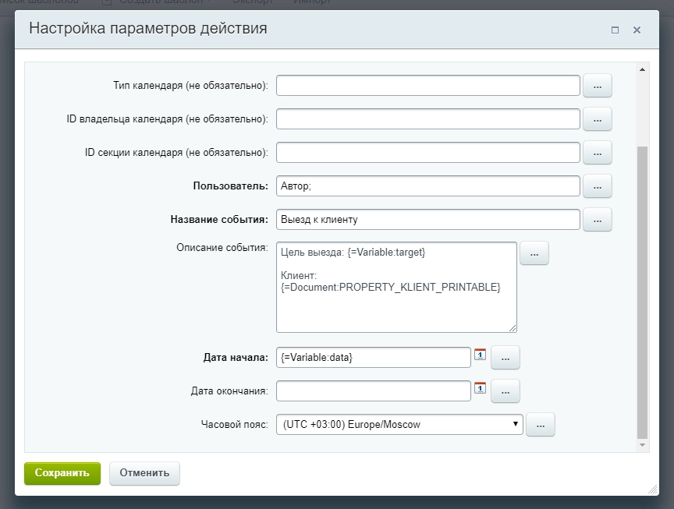Screen dimensions: 674x509
Task: Open insert-value dialog for "Название события" field
Action: [x=598, y=220]
